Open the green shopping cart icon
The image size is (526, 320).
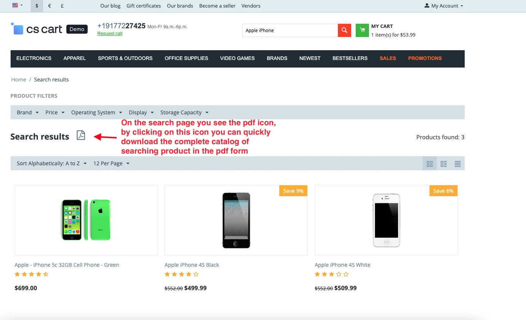[362, 30]
